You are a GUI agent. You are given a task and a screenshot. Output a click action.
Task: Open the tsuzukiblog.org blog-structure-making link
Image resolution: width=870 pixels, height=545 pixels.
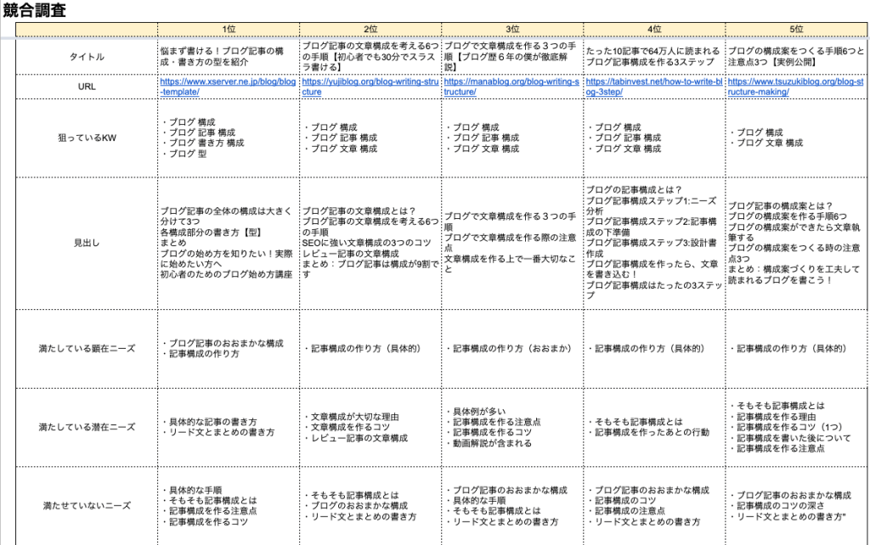pyautogui.click(x=795, y=87)
